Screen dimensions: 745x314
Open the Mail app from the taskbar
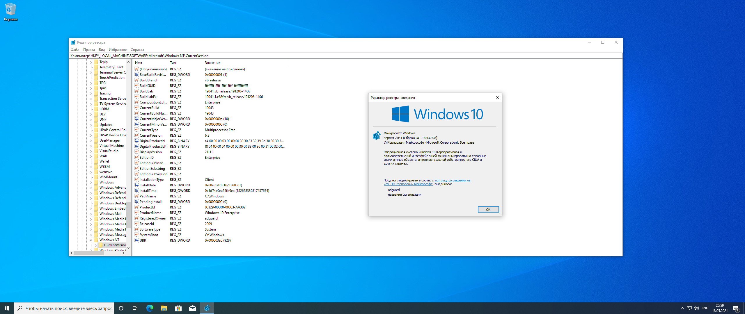192,308
